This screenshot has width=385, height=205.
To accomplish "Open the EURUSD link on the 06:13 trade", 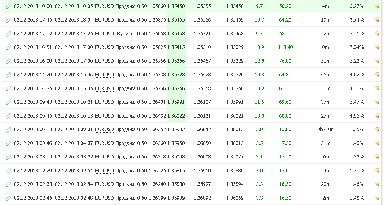I will [104, 129].
